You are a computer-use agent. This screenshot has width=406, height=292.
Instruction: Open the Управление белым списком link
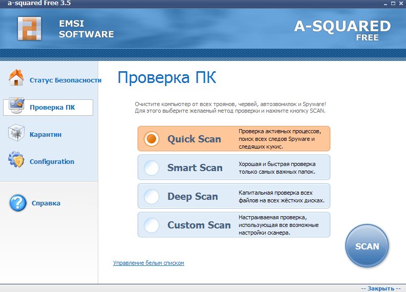[x=148, y=263]
